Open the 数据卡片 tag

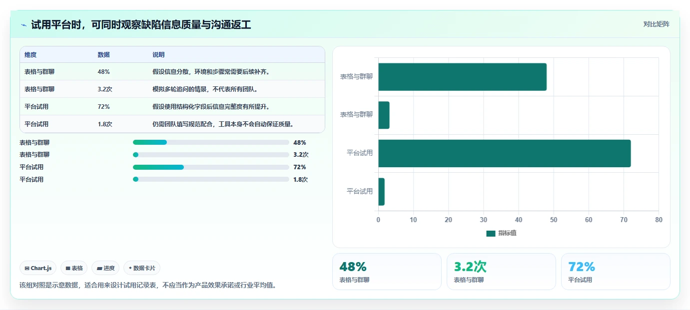click(x=142, y=268)
